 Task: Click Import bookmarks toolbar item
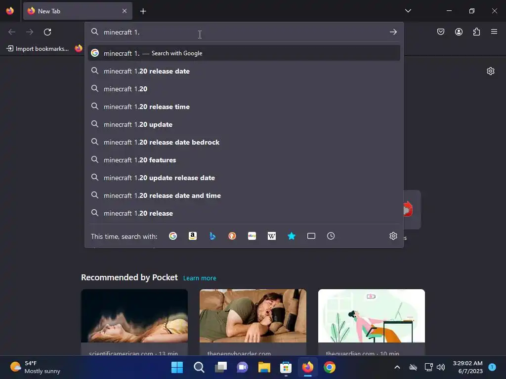38,49
